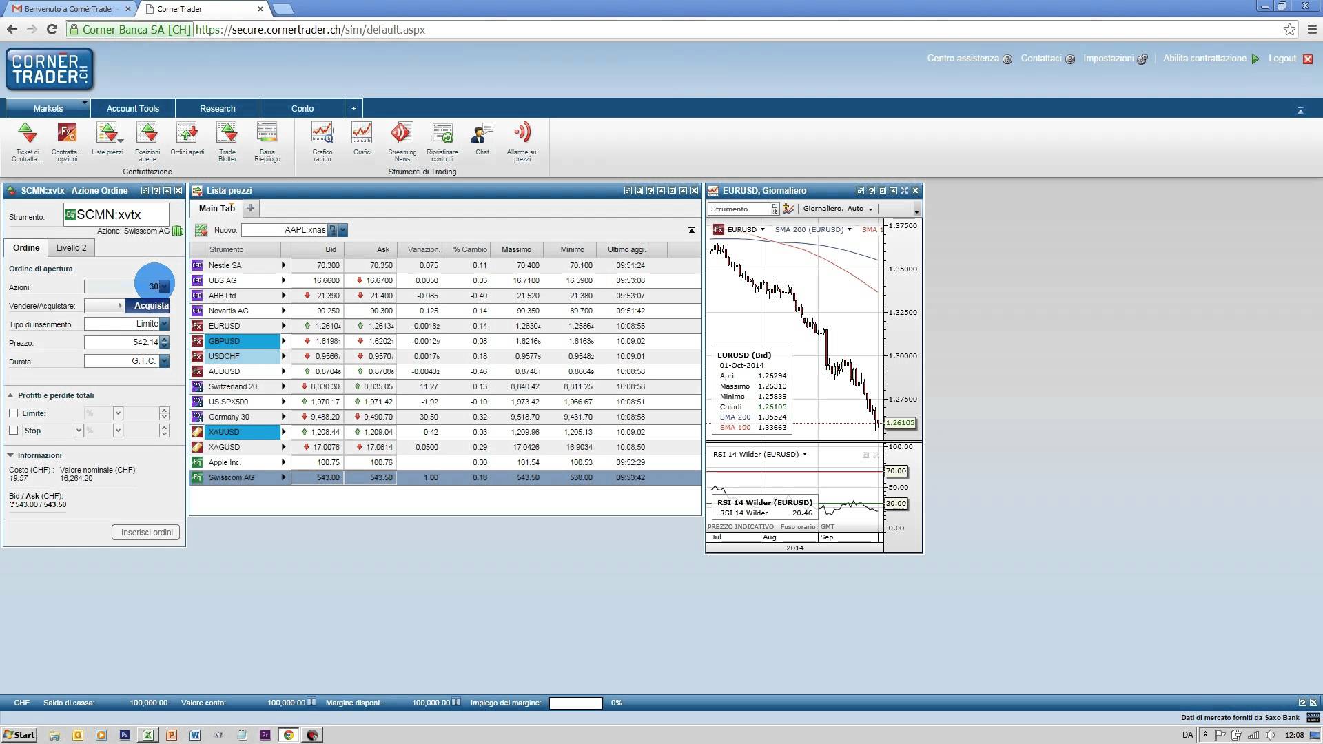Click Inserisci ordini button
The image size is (1323, 744).
pyautogui.click(x=146, y=533)
